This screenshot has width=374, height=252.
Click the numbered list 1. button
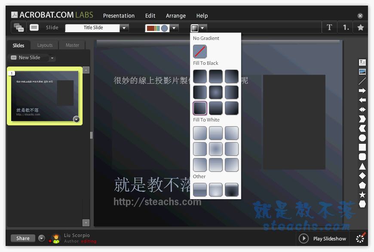click(x=346, y=27)
